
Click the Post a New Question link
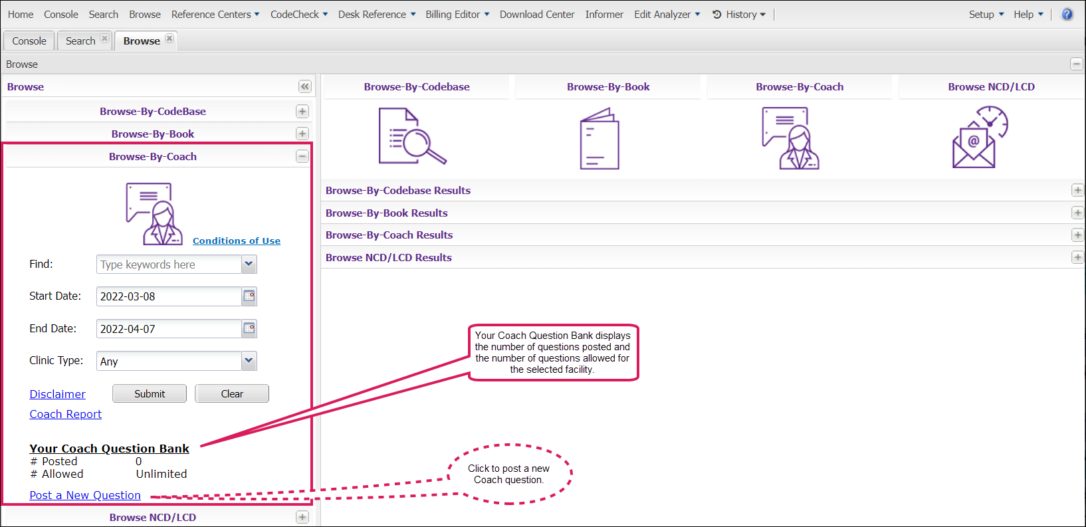tap(85, 495)
